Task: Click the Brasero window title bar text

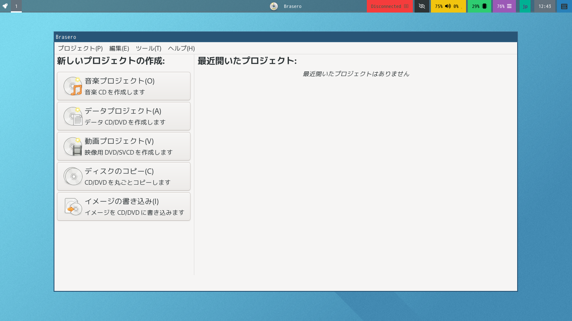Action: coord(66,37)
